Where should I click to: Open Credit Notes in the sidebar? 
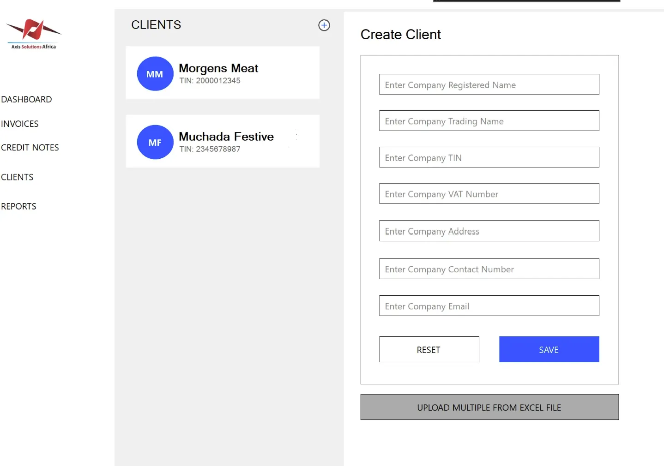tap(30, 148)
